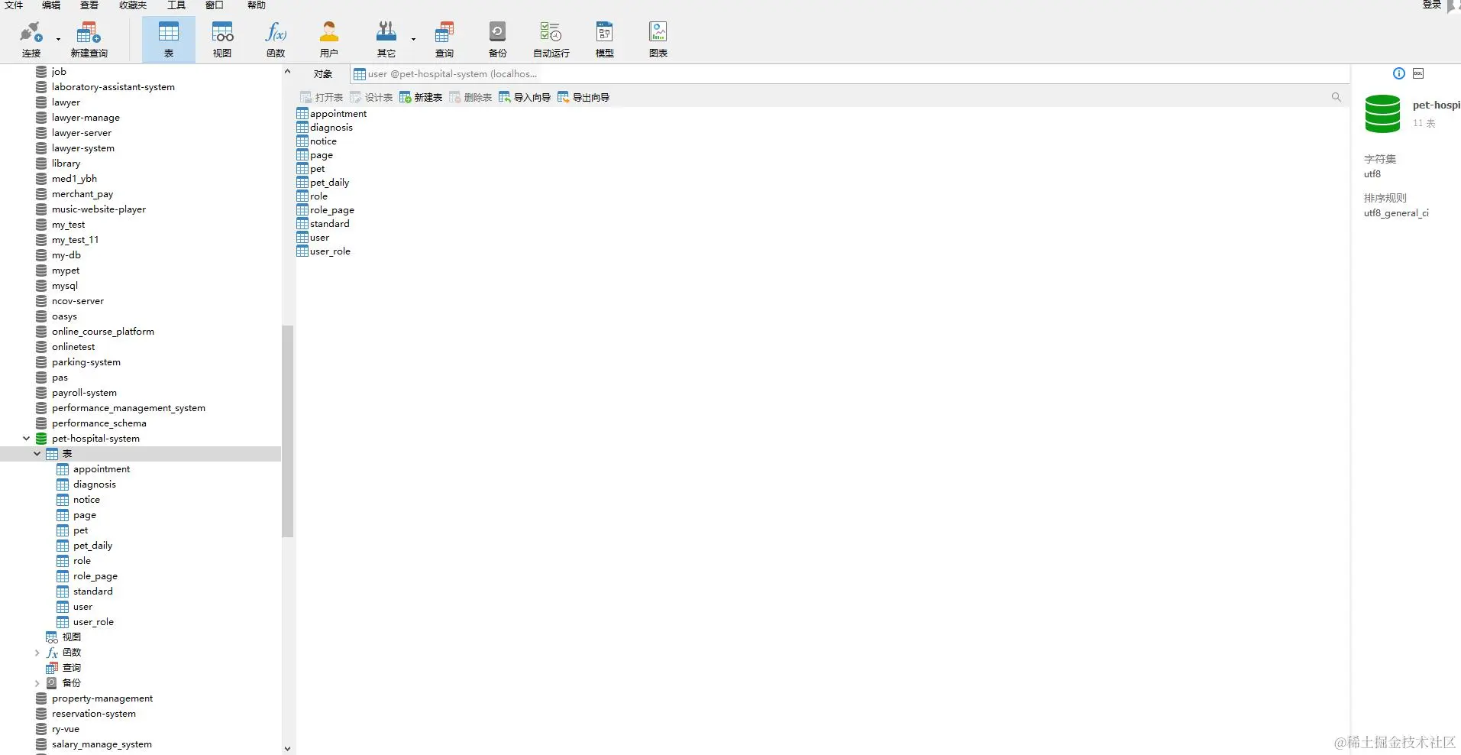Open the User (用户) toolbar icon

point(329,40)
